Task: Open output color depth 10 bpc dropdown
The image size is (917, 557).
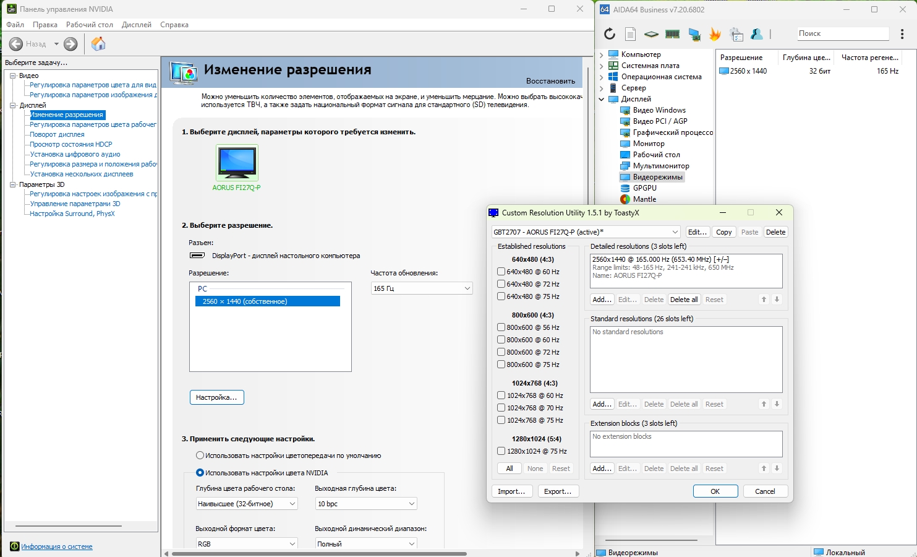Action: 366,504
